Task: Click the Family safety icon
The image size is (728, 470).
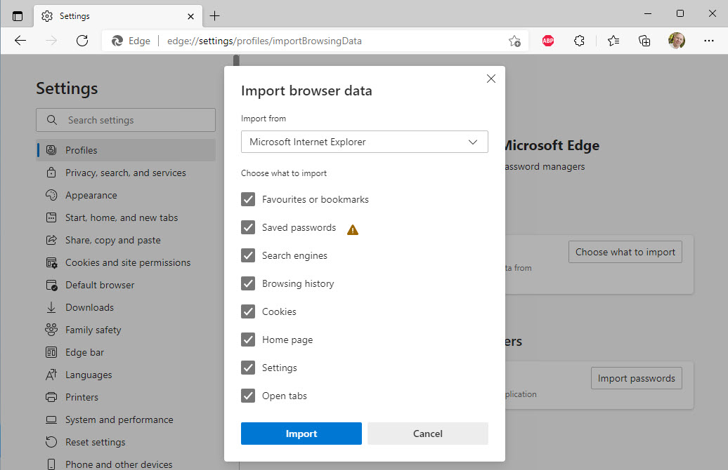Action: click(x=51, y=330)
